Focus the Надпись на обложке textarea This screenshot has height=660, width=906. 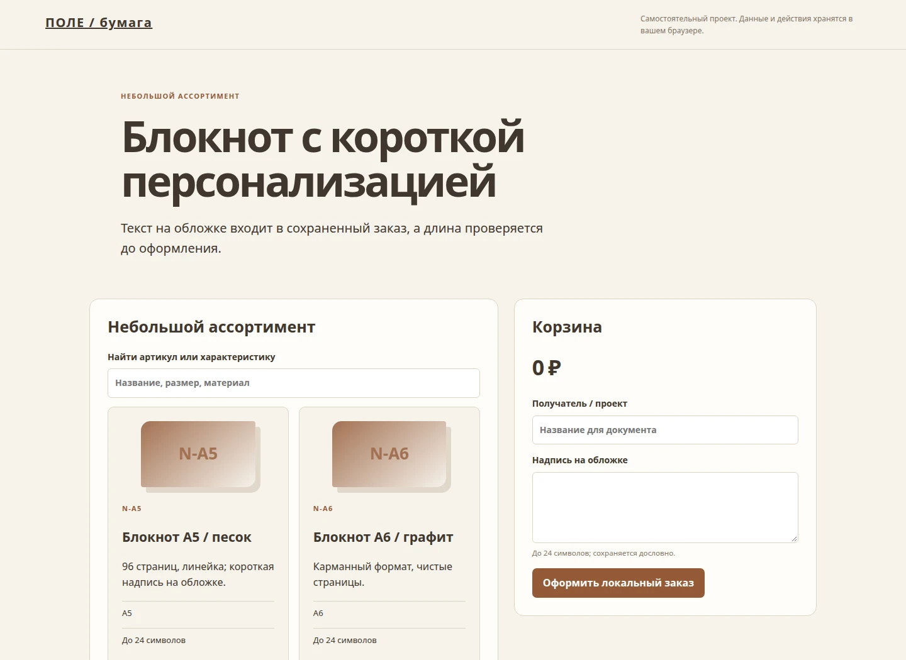665,507
